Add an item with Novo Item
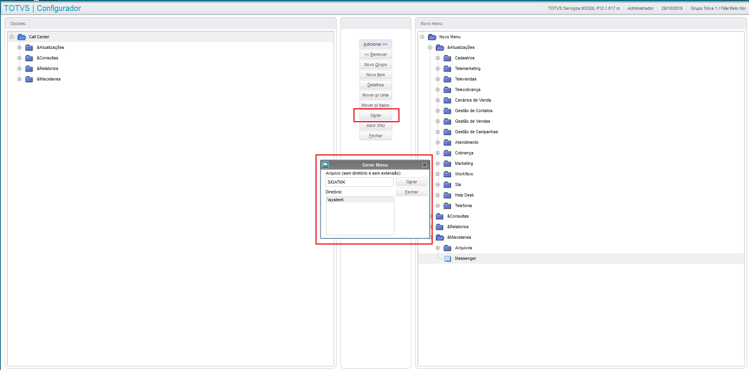The image size is (749, 370). tap(375, 75)
